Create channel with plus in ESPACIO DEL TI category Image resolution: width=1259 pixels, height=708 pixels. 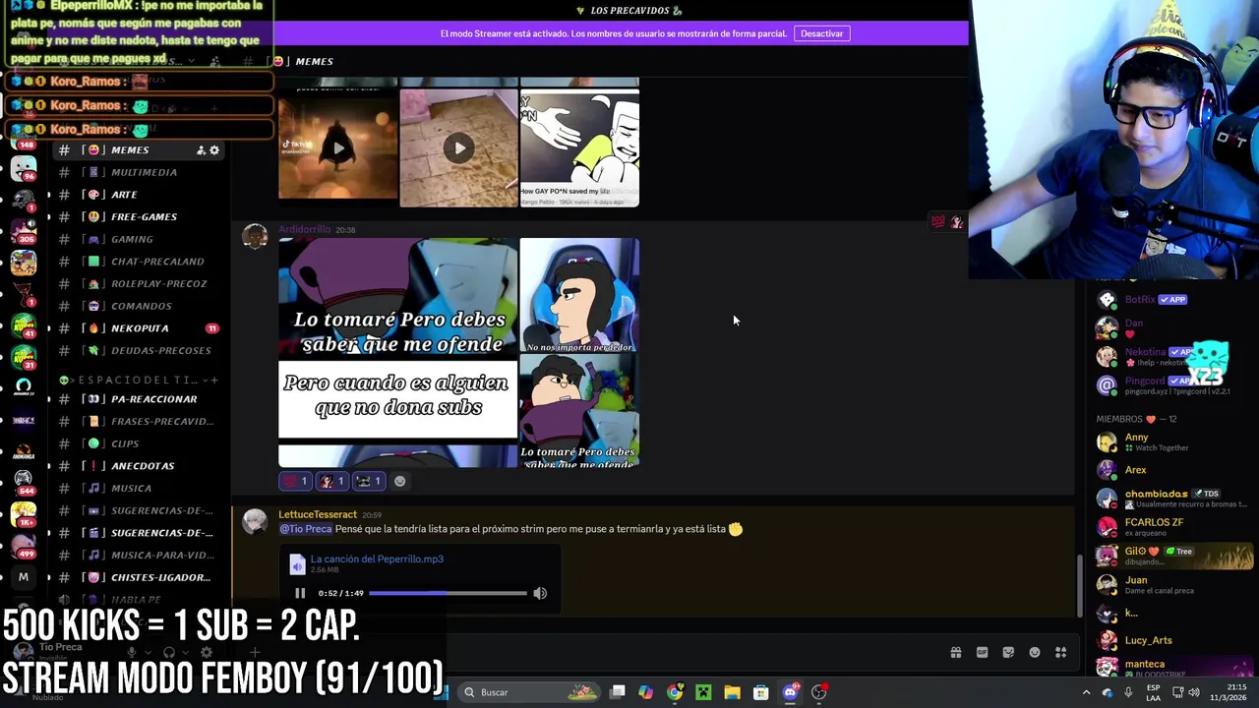213,380
